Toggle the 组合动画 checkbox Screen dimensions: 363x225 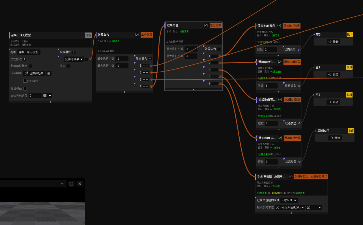tap(25, 88)
